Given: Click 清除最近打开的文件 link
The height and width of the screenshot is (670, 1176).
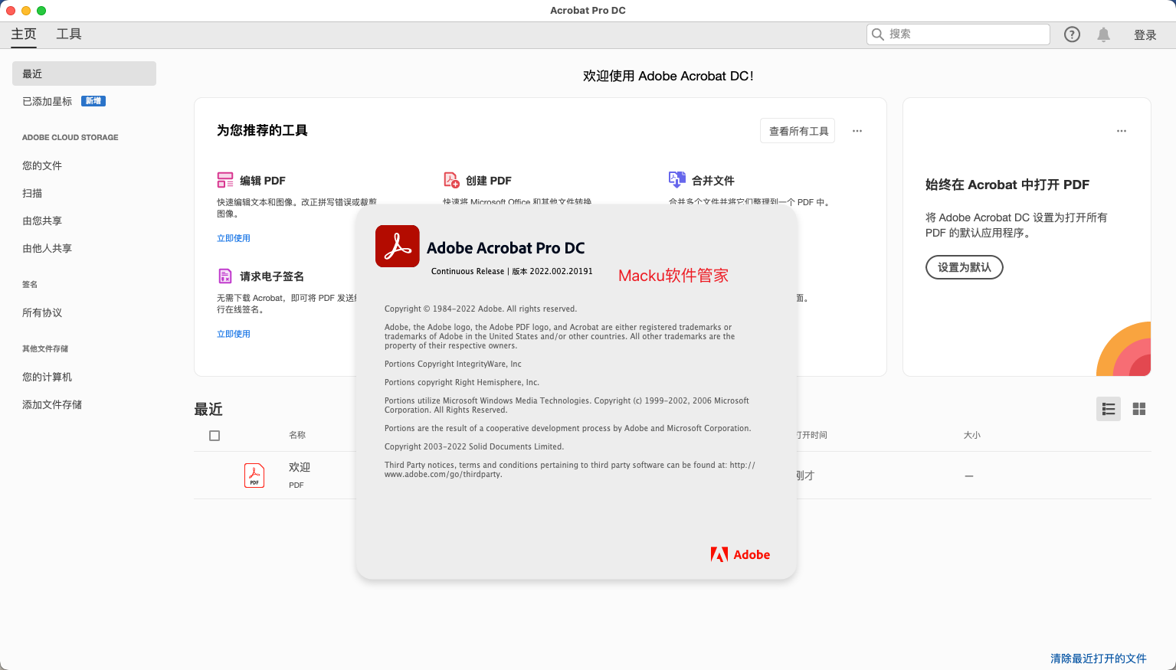Looking at the screenshot, I should [x=1099, y=659].
